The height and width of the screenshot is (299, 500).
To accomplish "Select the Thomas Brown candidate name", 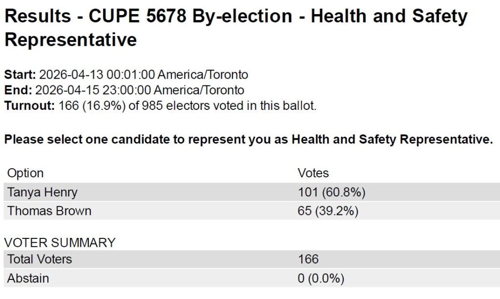I will pos(49,211).
